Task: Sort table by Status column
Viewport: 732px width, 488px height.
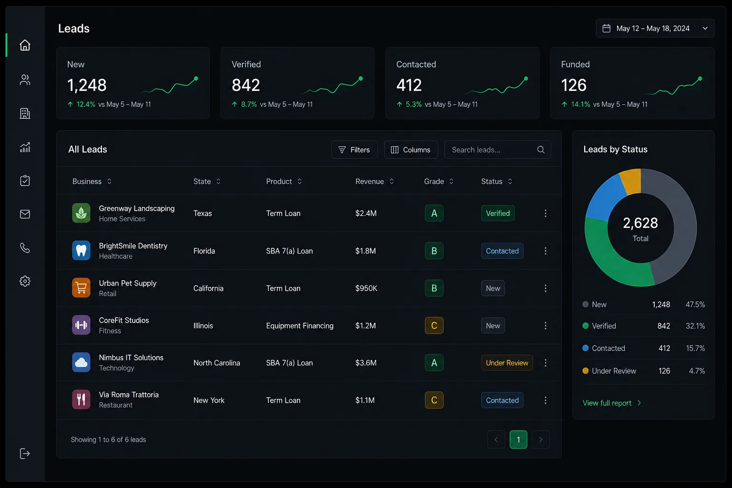Action: [x=497, y=182]
